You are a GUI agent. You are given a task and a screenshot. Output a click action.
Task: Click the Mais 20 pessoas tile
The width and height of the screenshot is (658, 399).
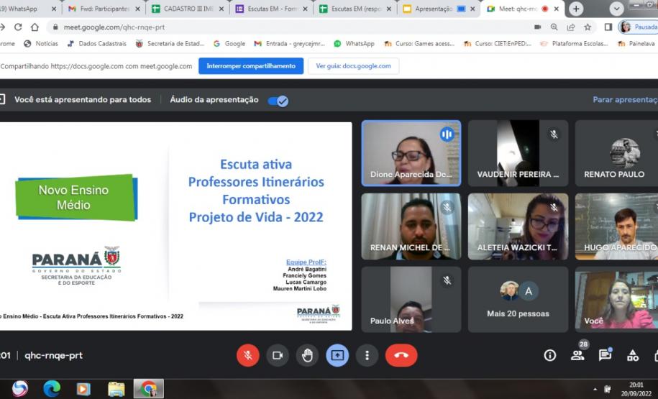[518, 299]
